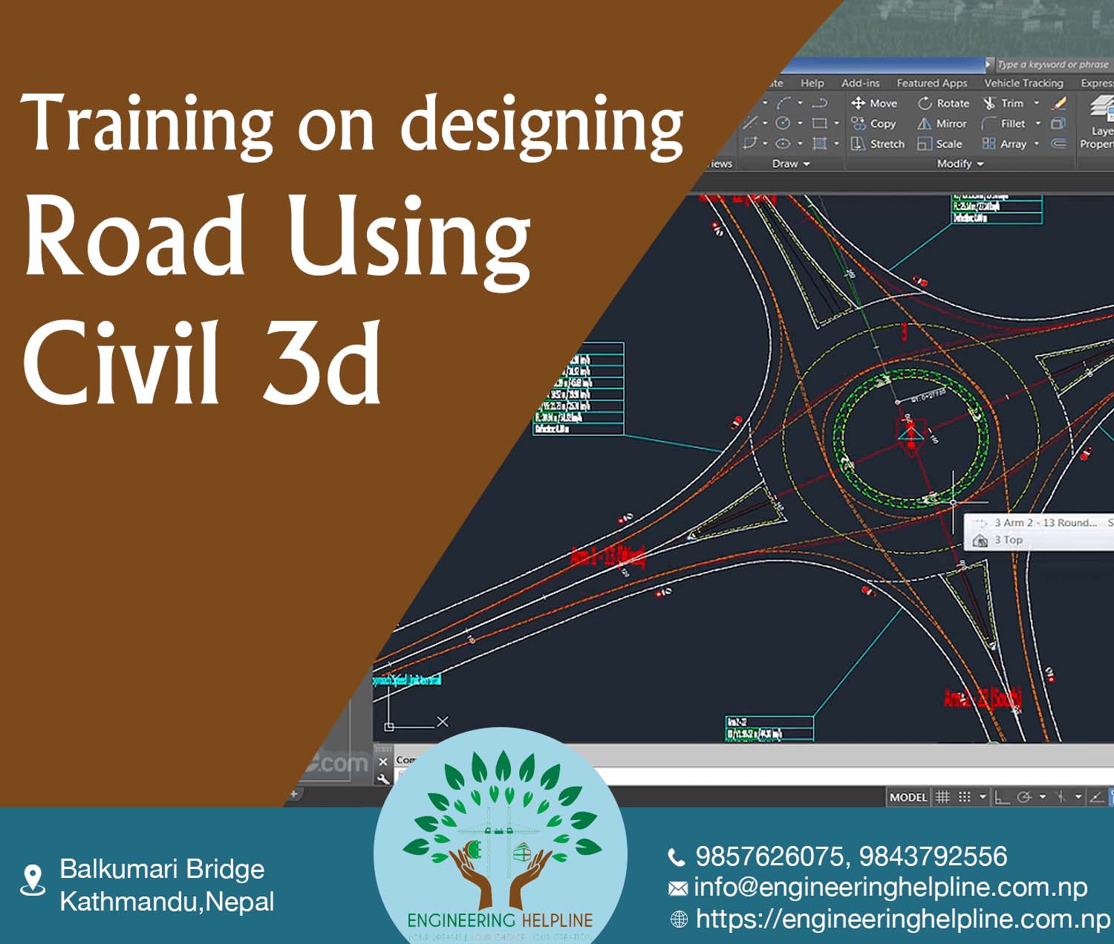This screenshot has height=944, width=1114.
Task: Open the Fillet dropdown arrow
Action: (1038, 123)
